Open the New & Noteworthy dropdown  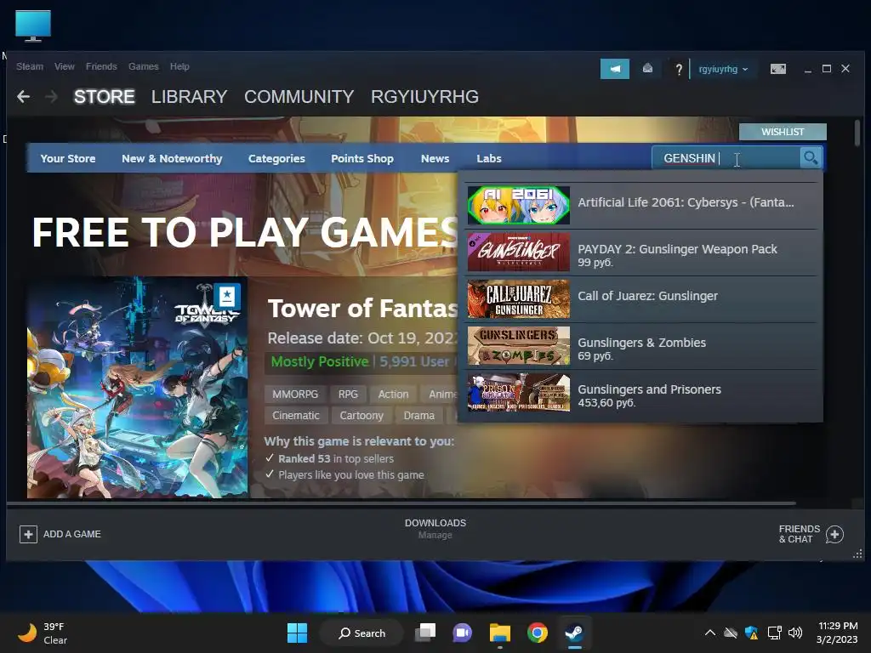pos(172,158)
